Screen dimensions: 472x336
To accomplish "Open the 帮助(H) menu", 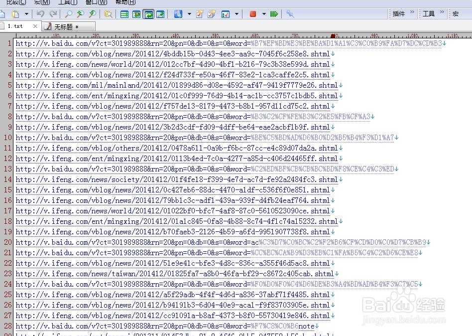I will click(125, 2).
